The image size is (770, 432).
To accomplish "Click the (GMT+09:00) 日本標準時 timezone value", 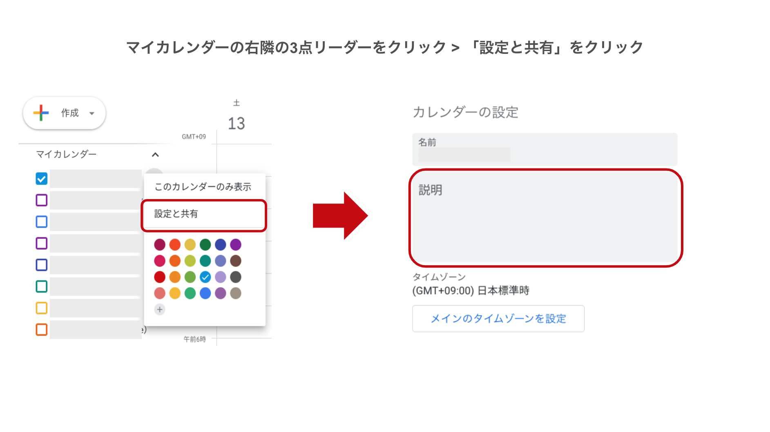I will pos(471,291).
